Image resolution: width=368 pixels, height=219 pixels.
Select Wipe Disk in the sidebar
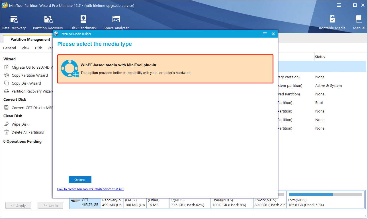pyautogui.click(x=20, y=124)
